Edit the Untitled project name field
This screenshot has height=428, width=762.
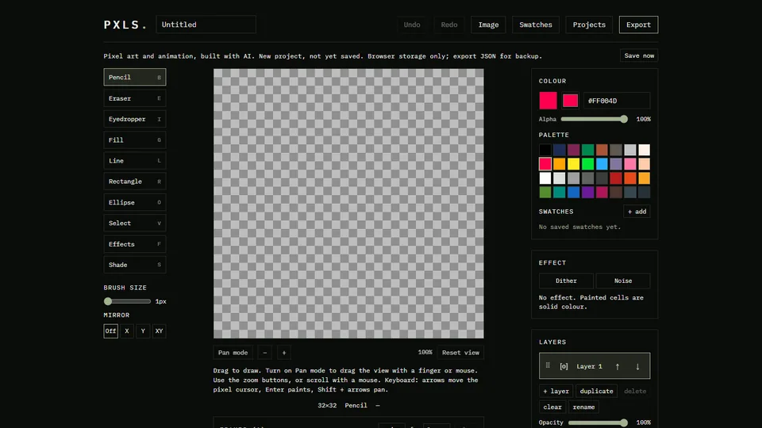click(206, 25)
